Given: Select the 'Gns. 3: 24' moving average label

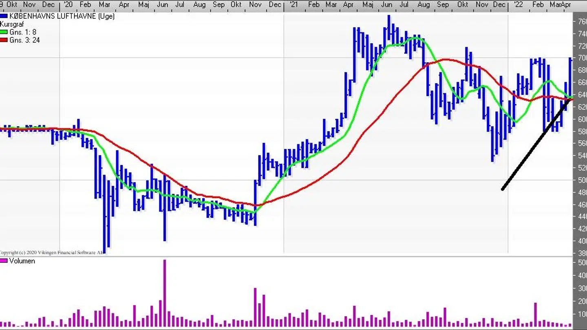Looking at the screenshot, I should 24,40.
